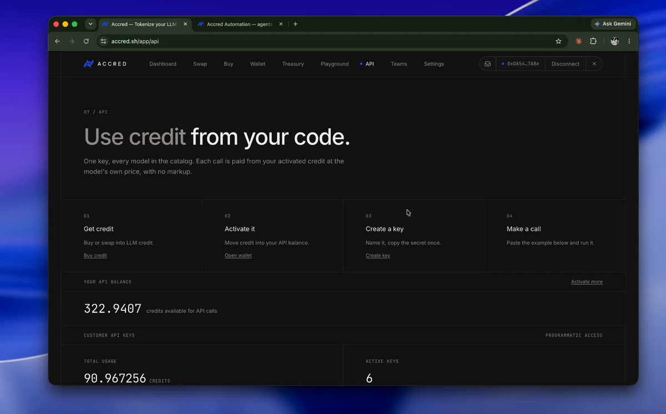666x414 pixels.
Task: Close the 'Accred — Tokenize your LLM' tab
Action: point(185,24)
